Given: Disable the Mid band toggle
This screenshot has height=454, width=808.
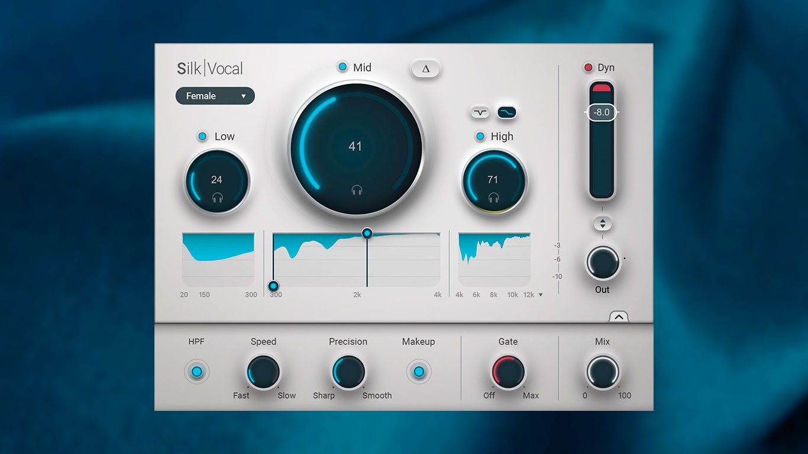Looking at the screenshot, I should [x=342, y=67].
